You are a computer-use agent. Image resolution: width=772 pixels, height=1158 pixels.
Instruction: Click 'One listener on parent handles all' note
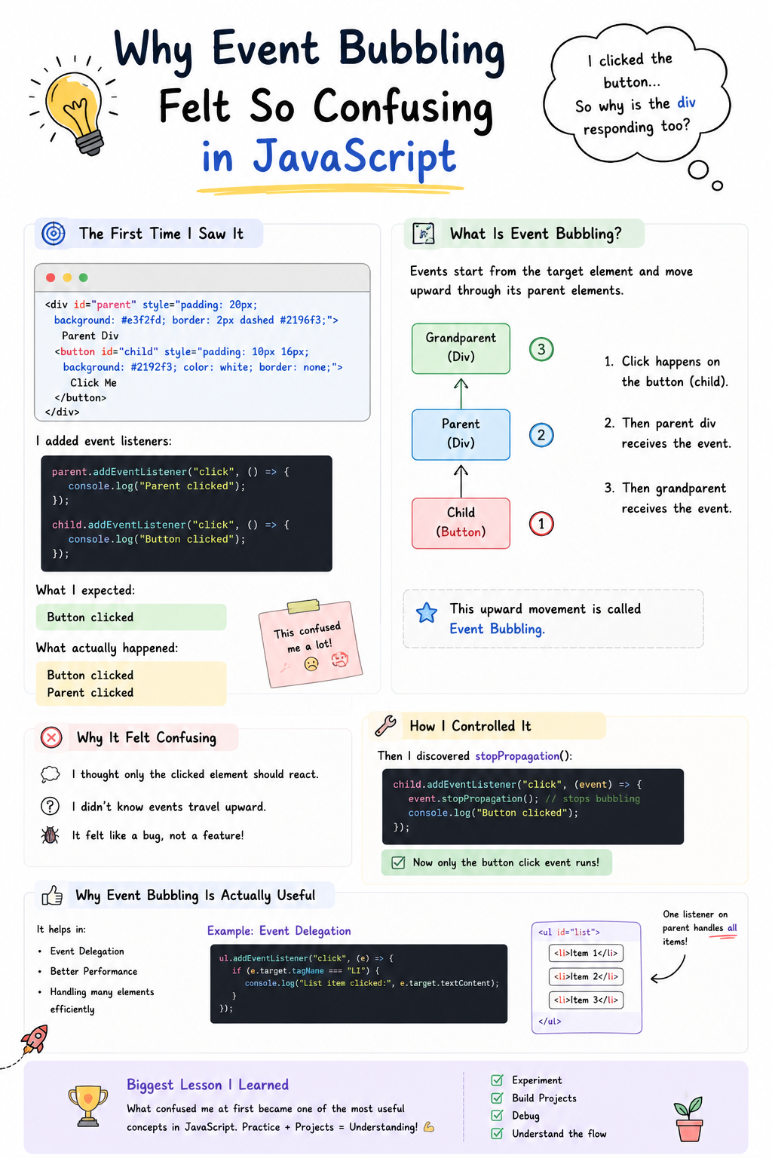tap(700, 928)
